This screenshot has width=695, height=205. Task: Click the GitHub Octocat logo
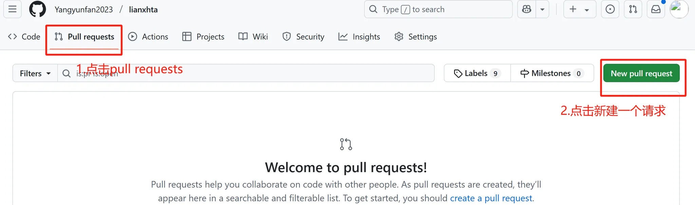tap(37, 9)
